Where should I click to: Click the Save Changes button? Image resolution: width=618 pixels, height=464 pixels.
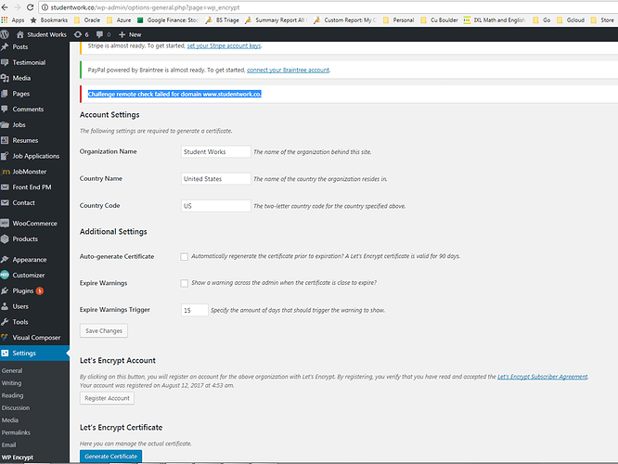[104, 330]
